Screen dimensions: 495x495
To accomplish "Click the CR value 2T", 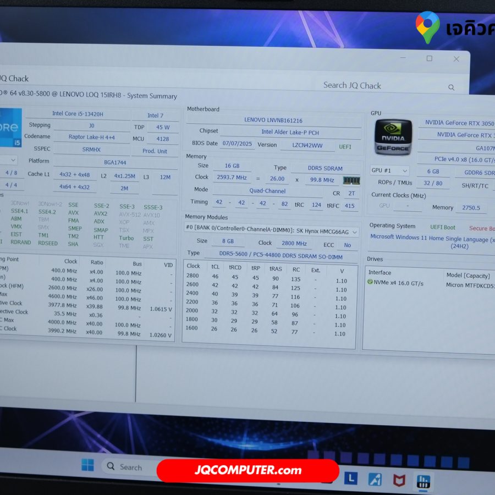I will (x=351, y=194).
